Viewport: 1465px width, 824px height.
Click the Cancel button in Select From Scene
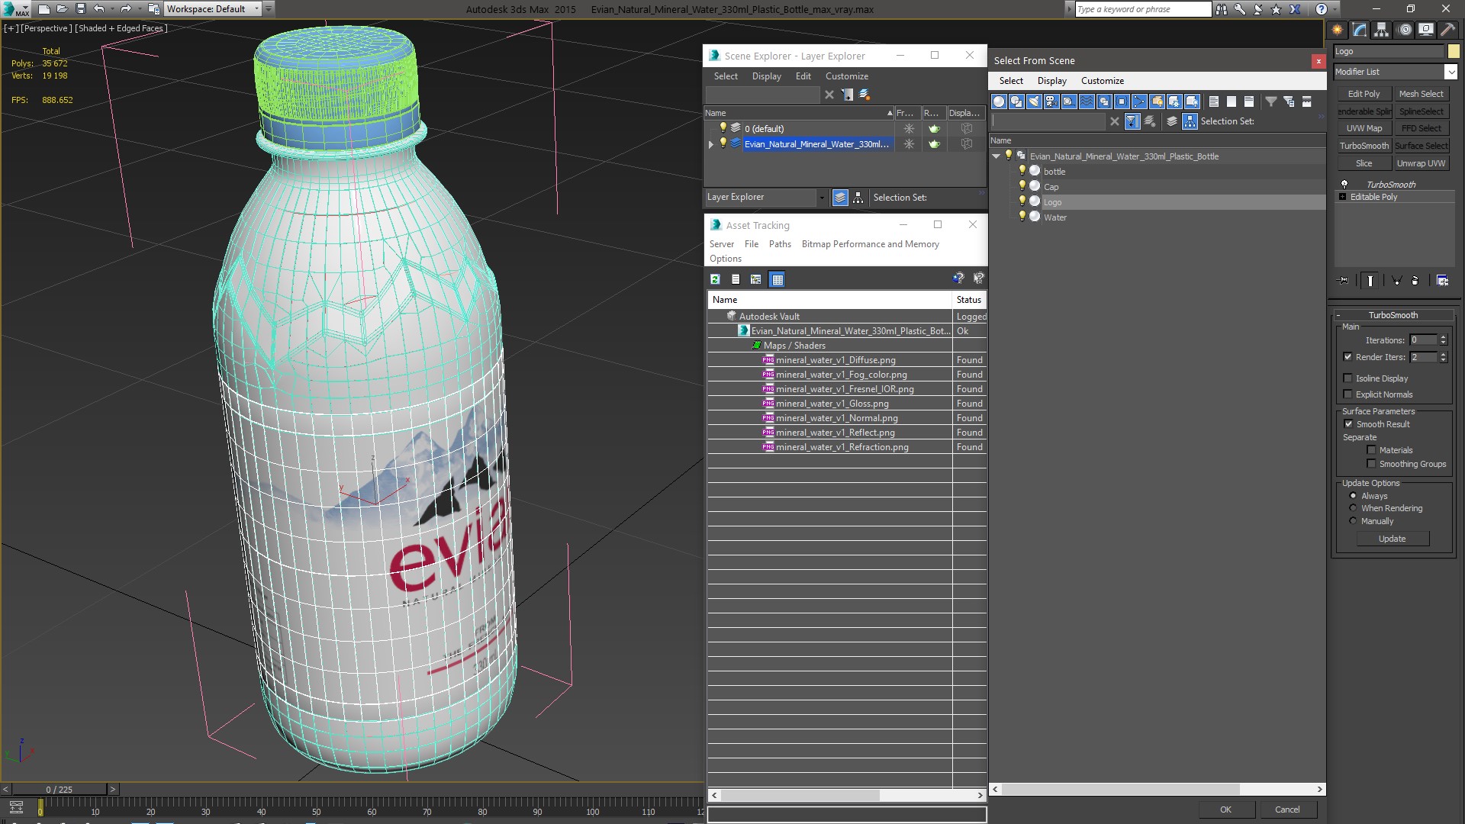coord(1287,810)
